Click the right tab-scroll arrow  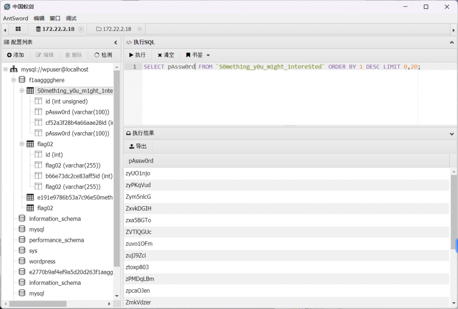click(x=454, y=30)
